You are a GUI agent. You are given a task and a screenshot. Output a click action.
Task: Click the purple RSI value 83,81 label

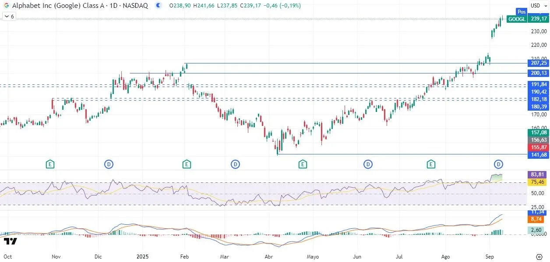point(538,175)
